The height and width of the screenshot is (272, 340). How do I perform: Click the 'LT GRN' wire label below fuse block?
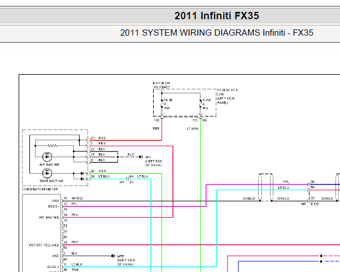193,129
